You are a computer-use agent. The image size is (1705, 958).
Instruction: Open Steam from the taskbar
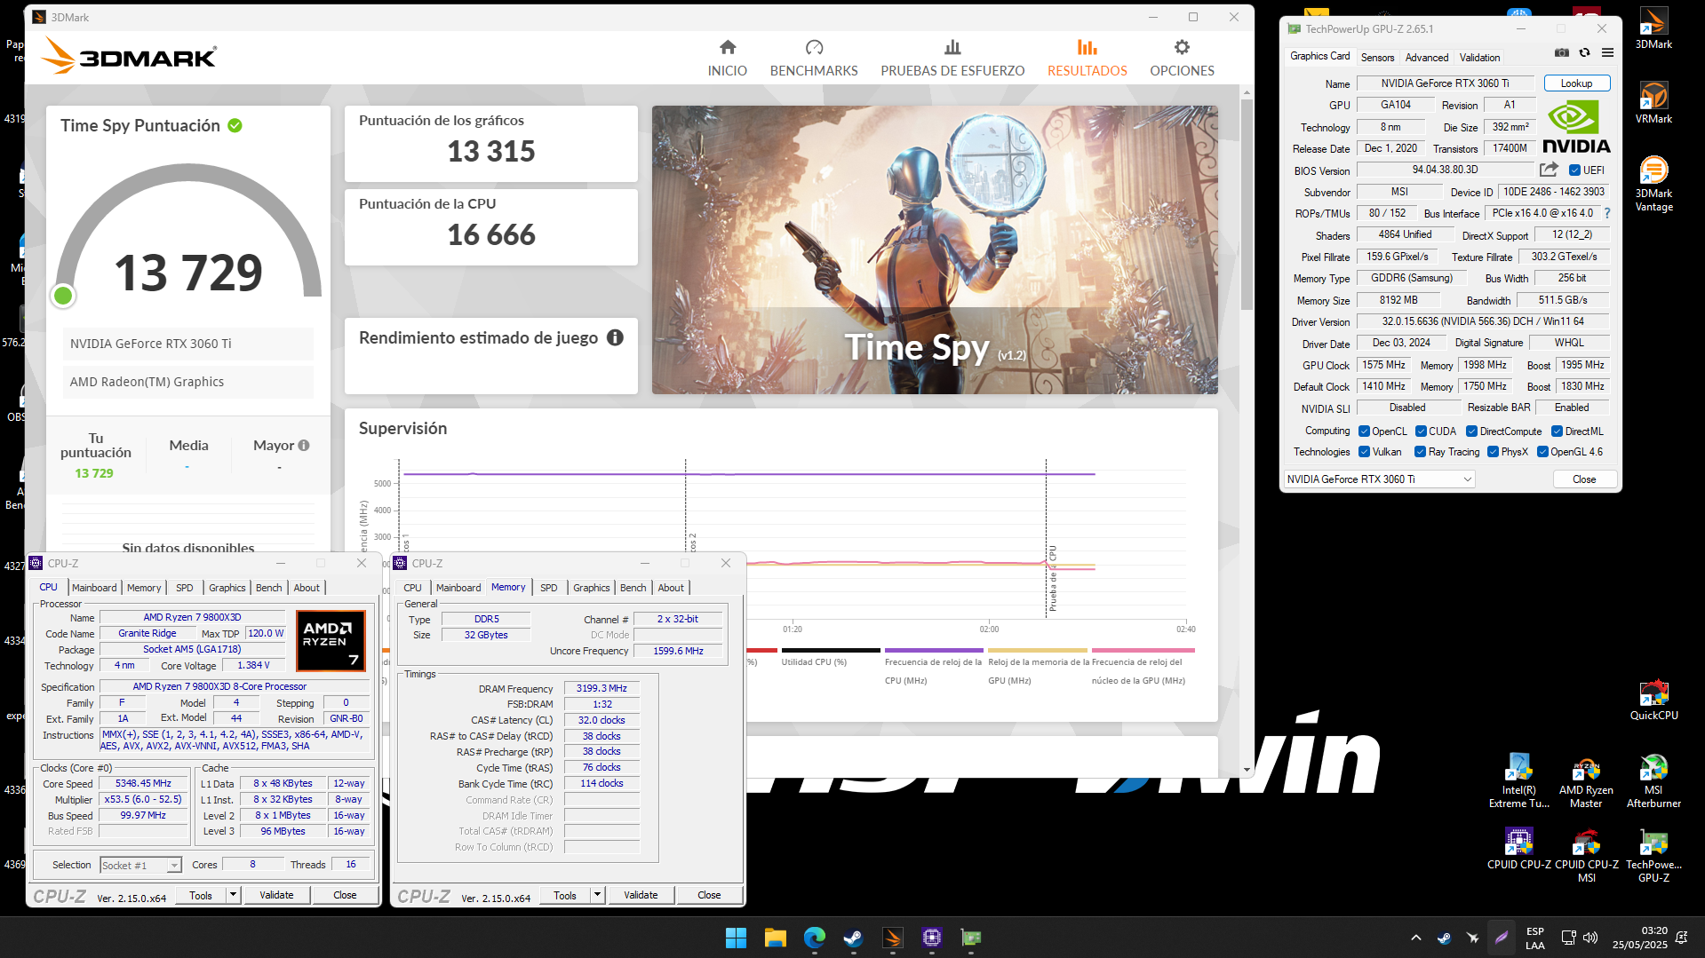853,938
